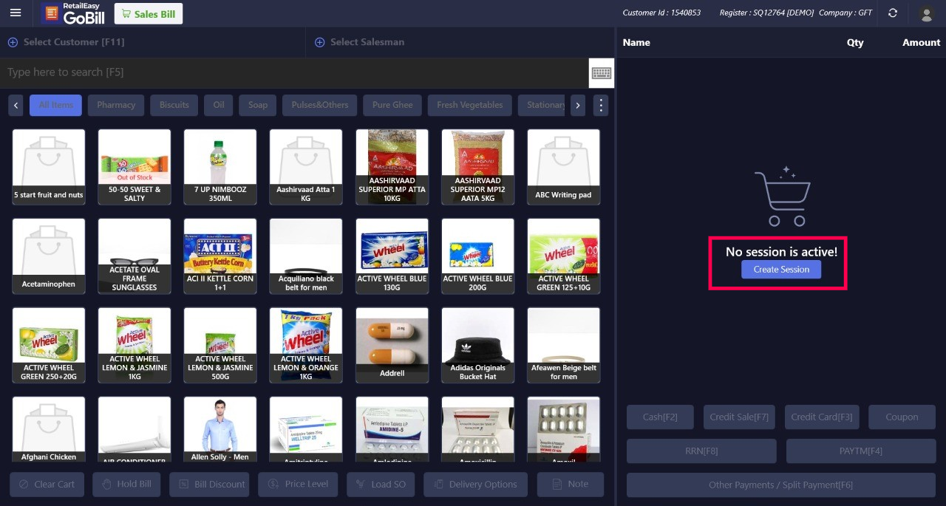
Task: Open Price Level option
Action: [x=299, y=485]
